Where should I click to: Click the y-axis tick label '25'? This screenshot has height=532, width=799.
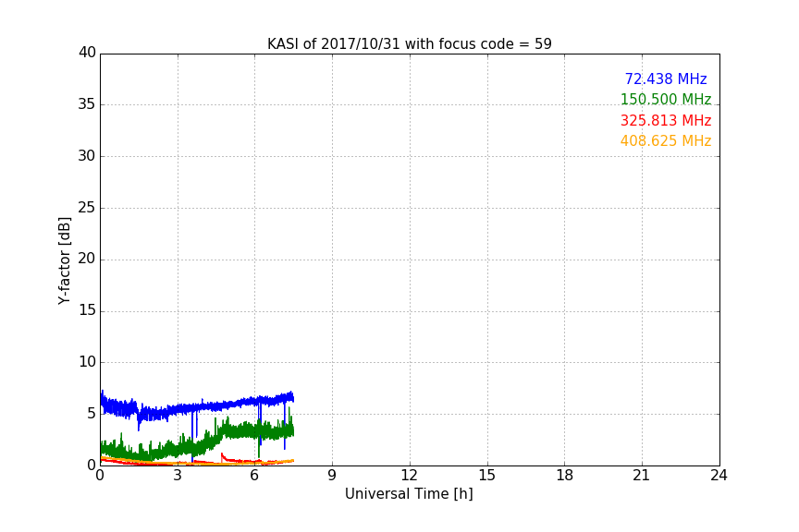point(87,208)
